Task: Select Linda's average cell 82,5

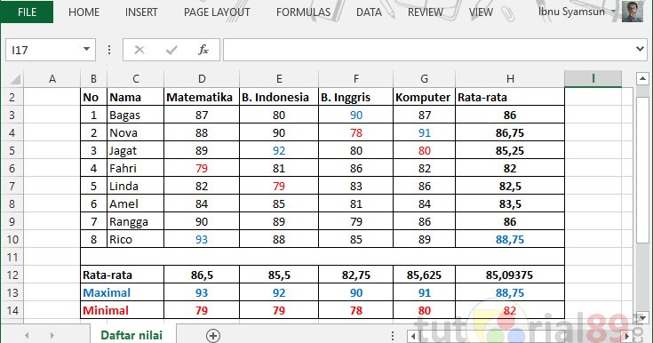Action: 510,186
